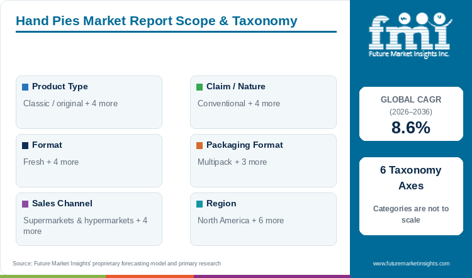The width and height of the screenshot is (472, 278).
Task: Select the 'Claim / Nature' heading
Action: 236,87
